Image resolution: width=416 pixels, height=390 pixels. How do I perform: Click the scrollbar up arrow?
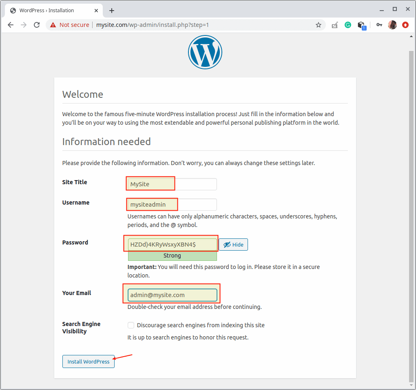pos(411,36)
